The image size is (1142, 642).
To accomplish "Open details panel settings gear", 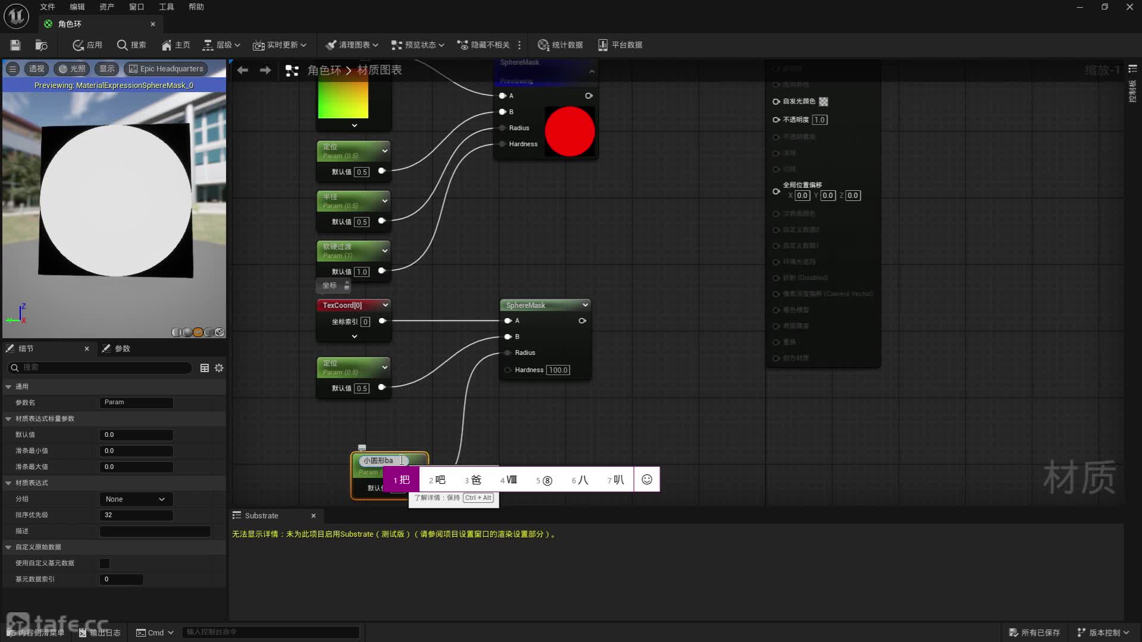I will [219, 368].
